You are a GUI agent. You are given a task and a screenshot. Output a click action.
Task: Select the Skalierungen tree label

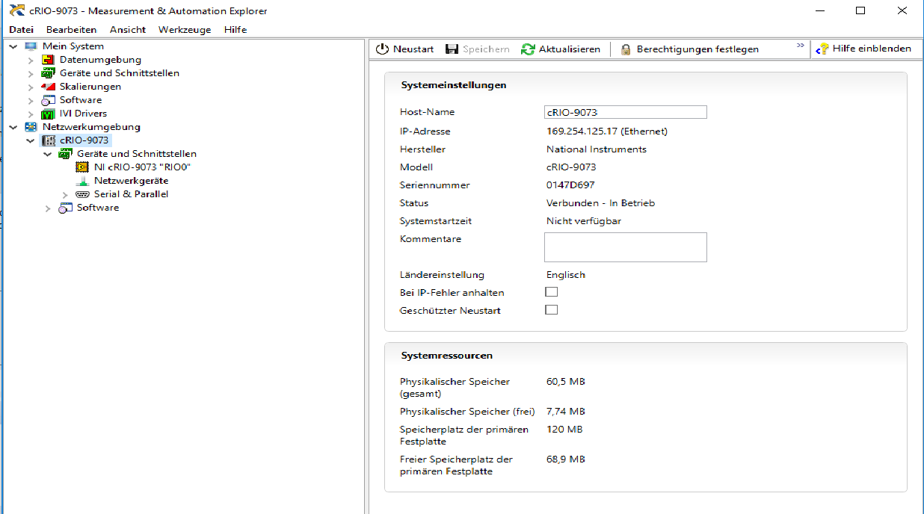[x=90, y=87]
